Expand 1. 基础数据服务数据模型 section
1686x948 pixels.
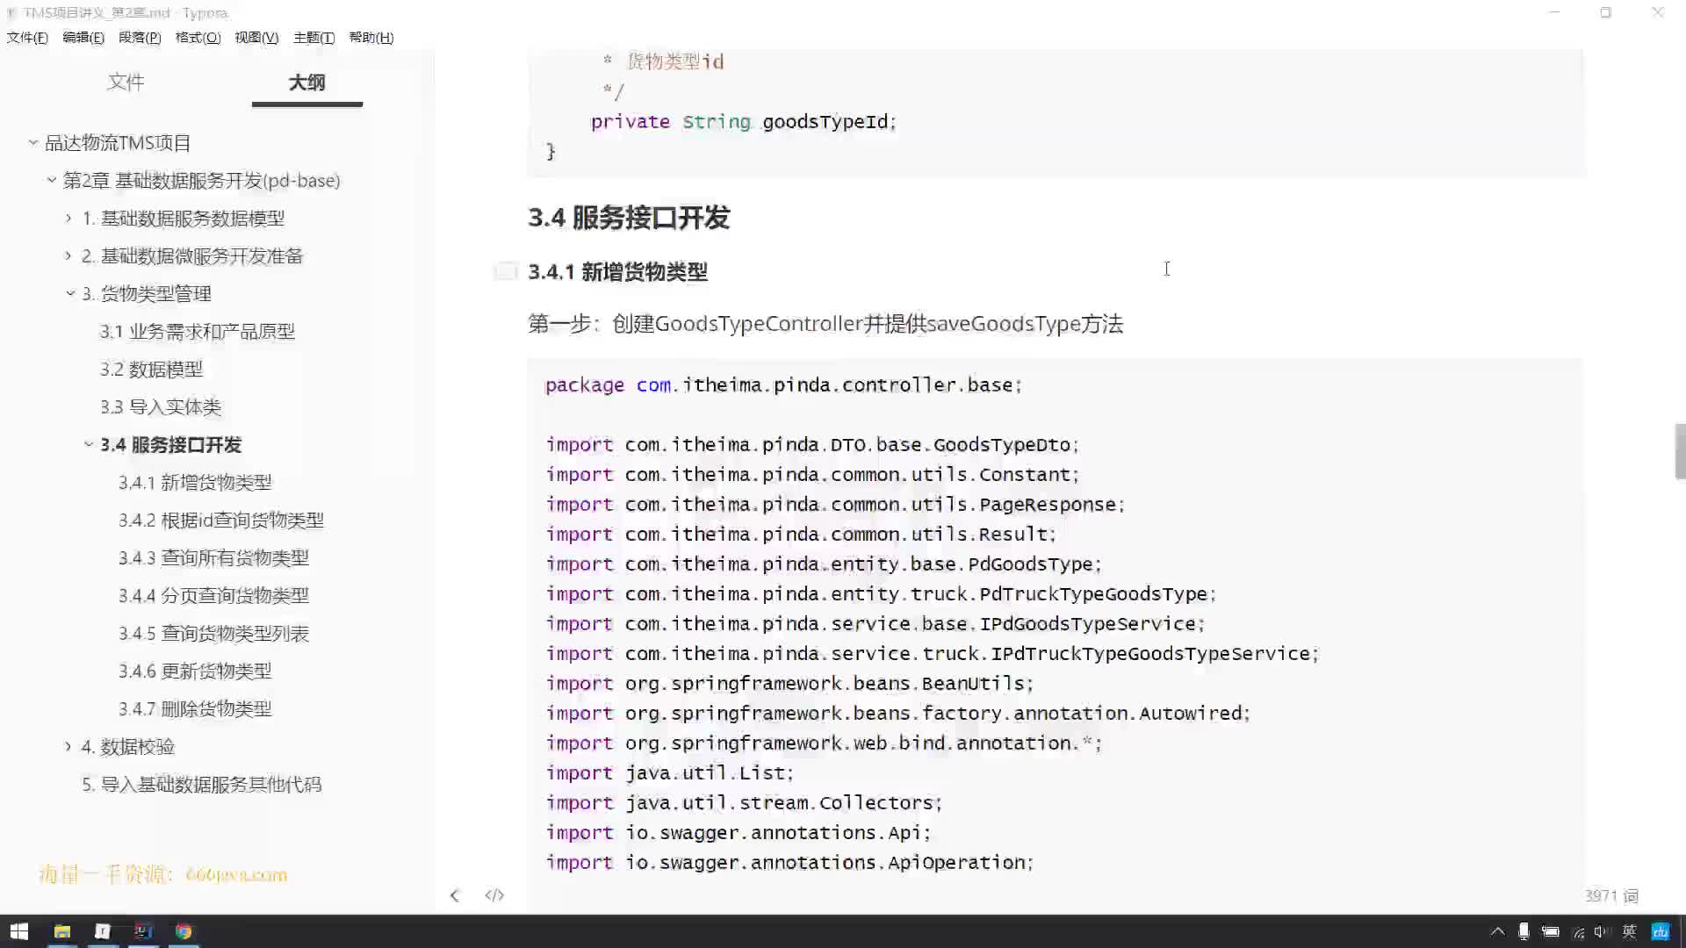tap(68, 218)
